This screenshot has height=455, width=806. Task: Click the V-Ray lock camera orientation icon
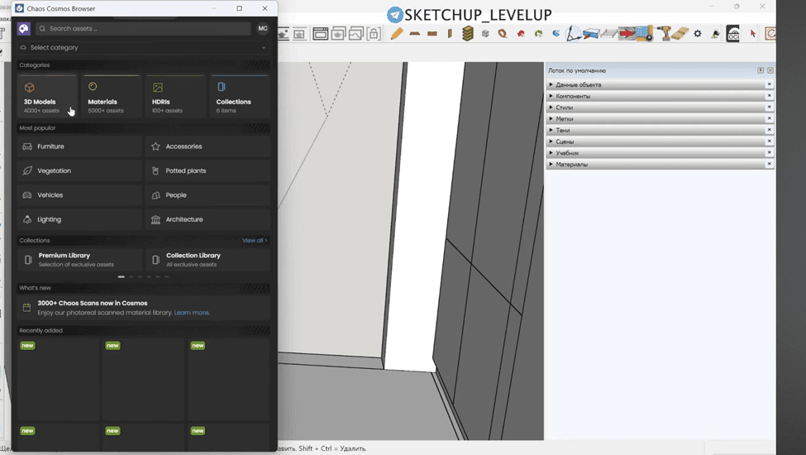374,34
